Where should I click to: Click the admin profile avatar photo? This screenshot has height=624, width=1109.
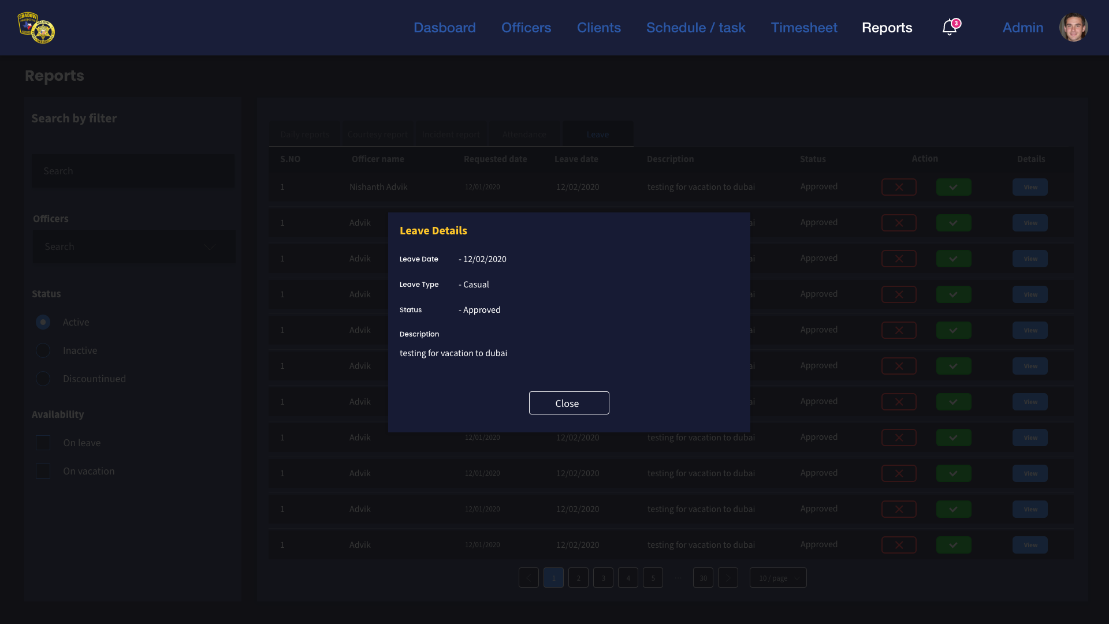tap(1073, 28)
